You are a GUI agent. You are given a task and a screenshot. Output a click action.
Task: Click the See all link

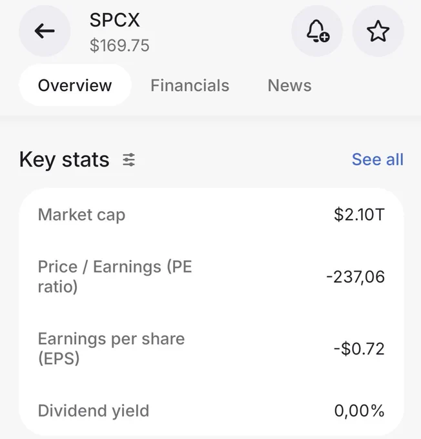(x=378, y=159)
